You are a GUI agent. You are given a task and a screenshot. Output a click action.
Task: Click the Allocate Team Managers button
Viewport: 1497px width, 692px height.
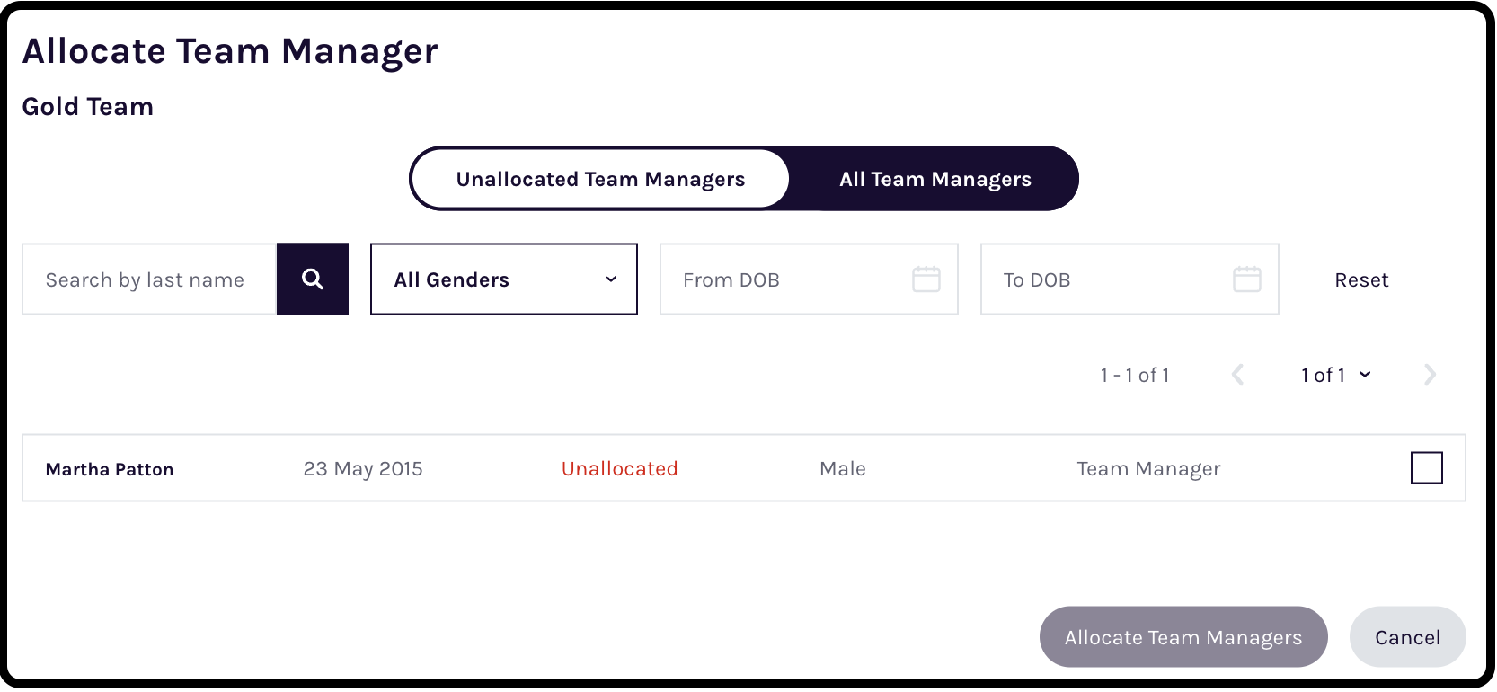tap(1183, 636)
